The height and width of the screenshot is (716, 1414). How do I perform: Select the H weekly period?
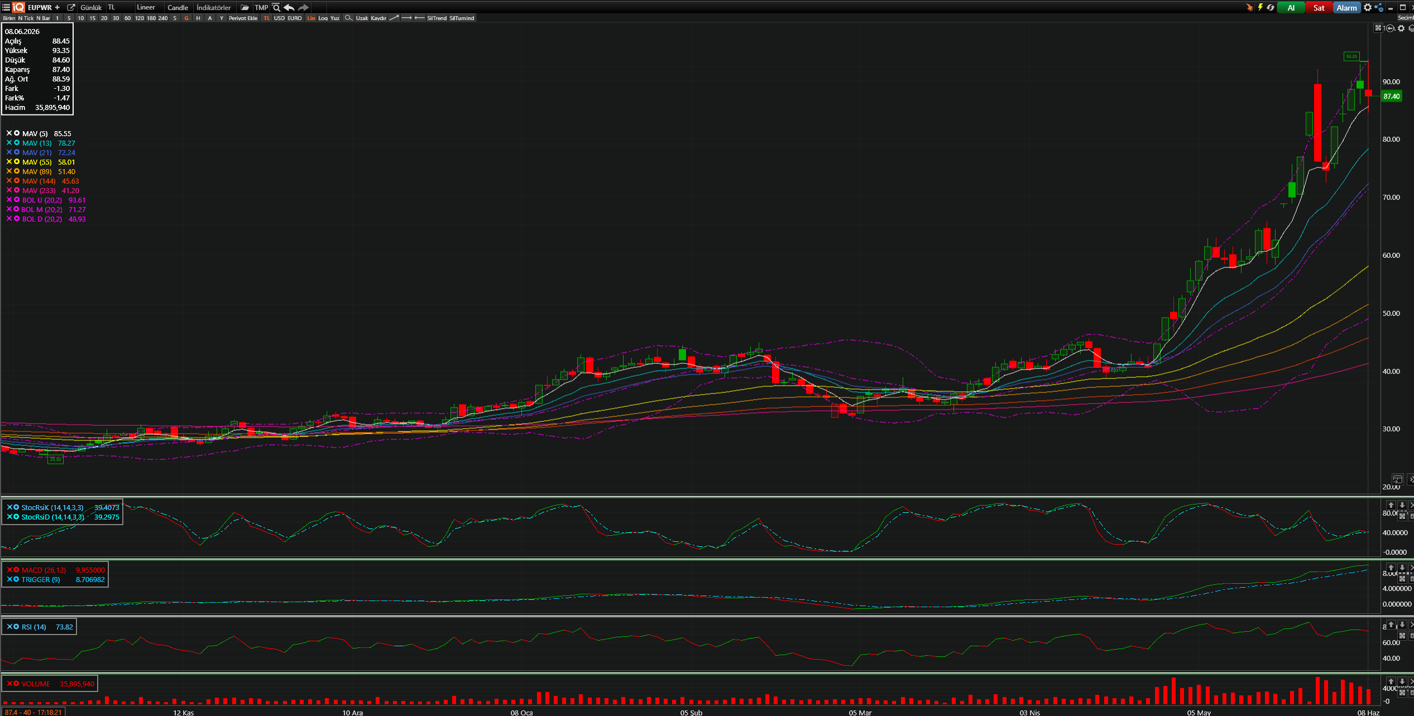(198, 18)
